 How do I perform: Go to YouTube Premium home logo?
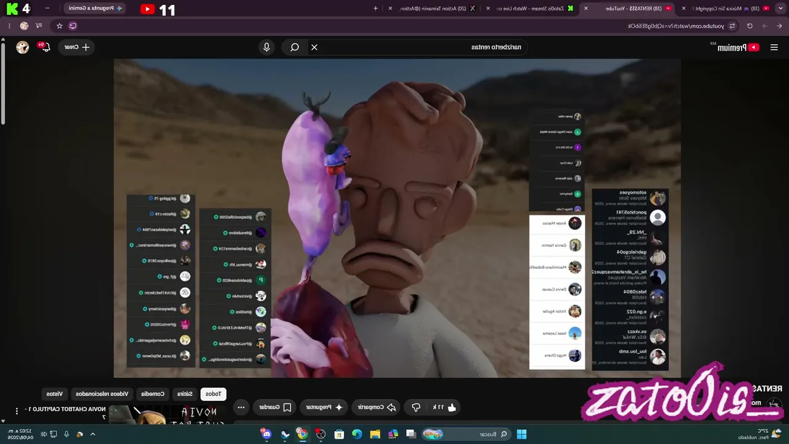tap(737, 47)
